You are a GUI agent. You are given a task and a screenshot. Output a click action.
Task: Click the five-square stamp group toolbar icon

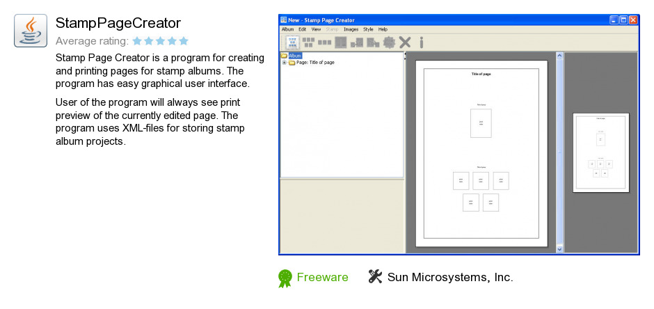point(308,42)
